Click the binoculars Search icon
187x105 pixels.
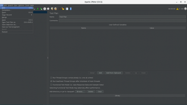59,9
